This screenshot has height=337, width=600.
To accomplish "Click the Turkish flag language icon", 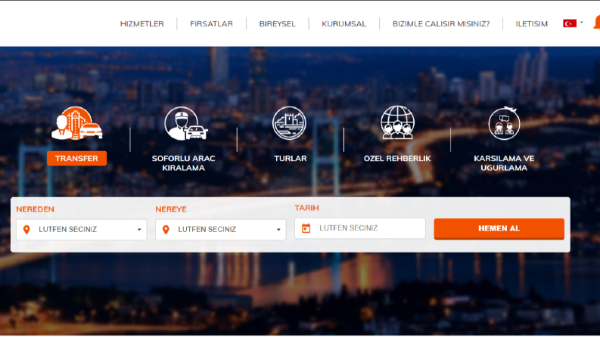I will (570, 23).
